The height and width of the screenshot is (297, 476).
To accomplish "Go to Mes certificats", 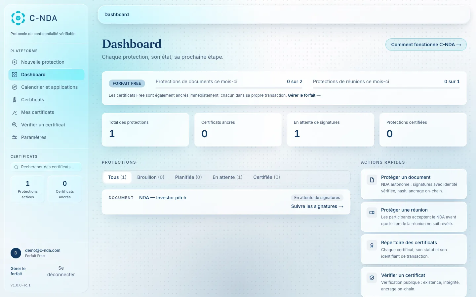I will pyautogui.click(x=46, y=112).
